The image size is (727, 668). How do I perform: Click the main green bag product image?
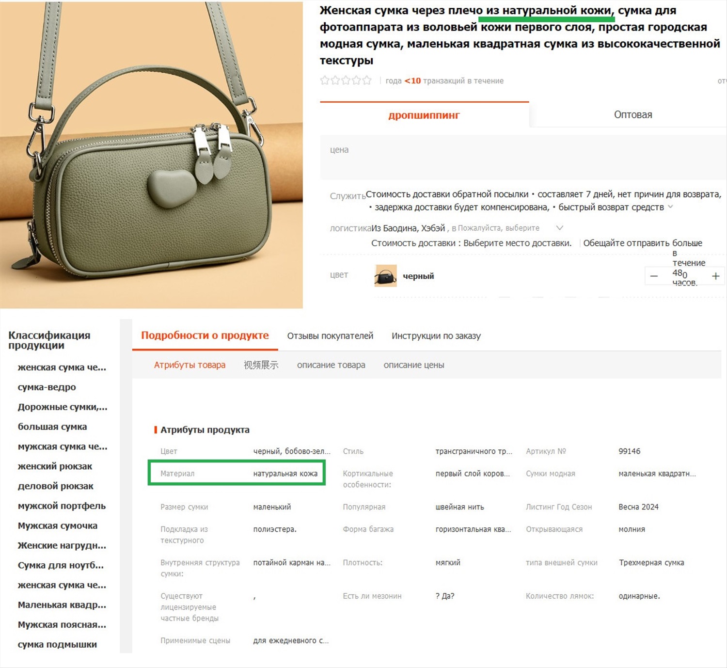[151, 155]
